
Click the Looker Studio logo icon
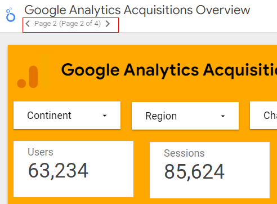coord(11,15)
